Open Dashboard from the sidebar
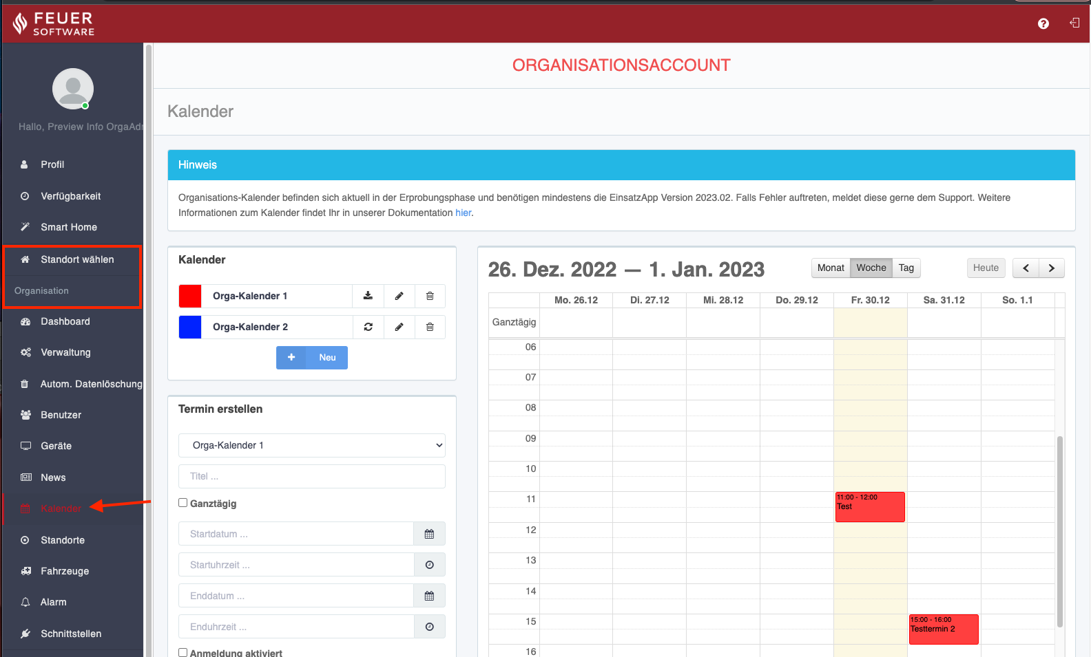This screenshot has height=657, width=1091. 65,321
